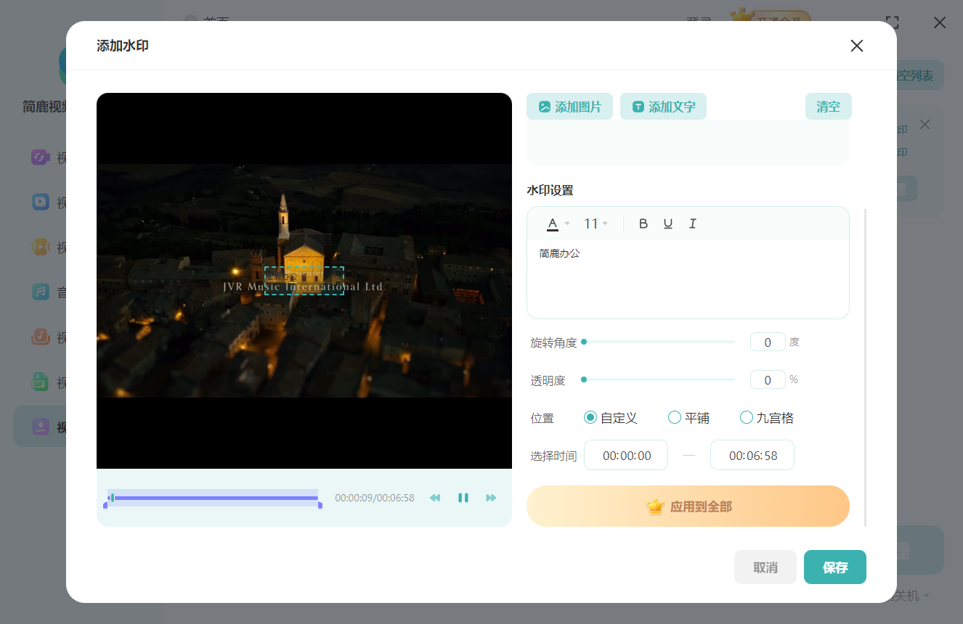Click the fullscreen icon in main window
The height and width of the screenshot is (624, 963).
[893, 22]
